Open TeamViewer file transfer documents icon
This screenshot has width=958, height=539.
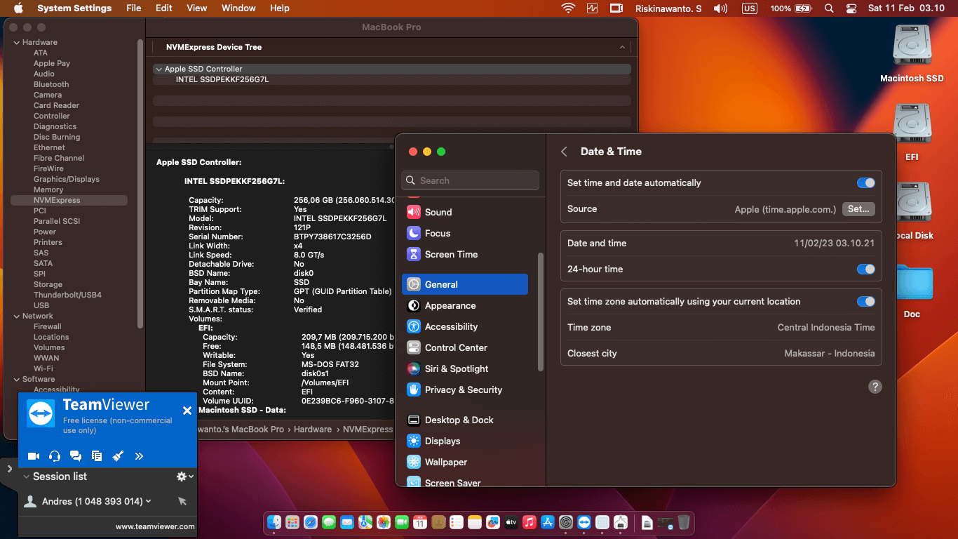[x=97, y=456]
